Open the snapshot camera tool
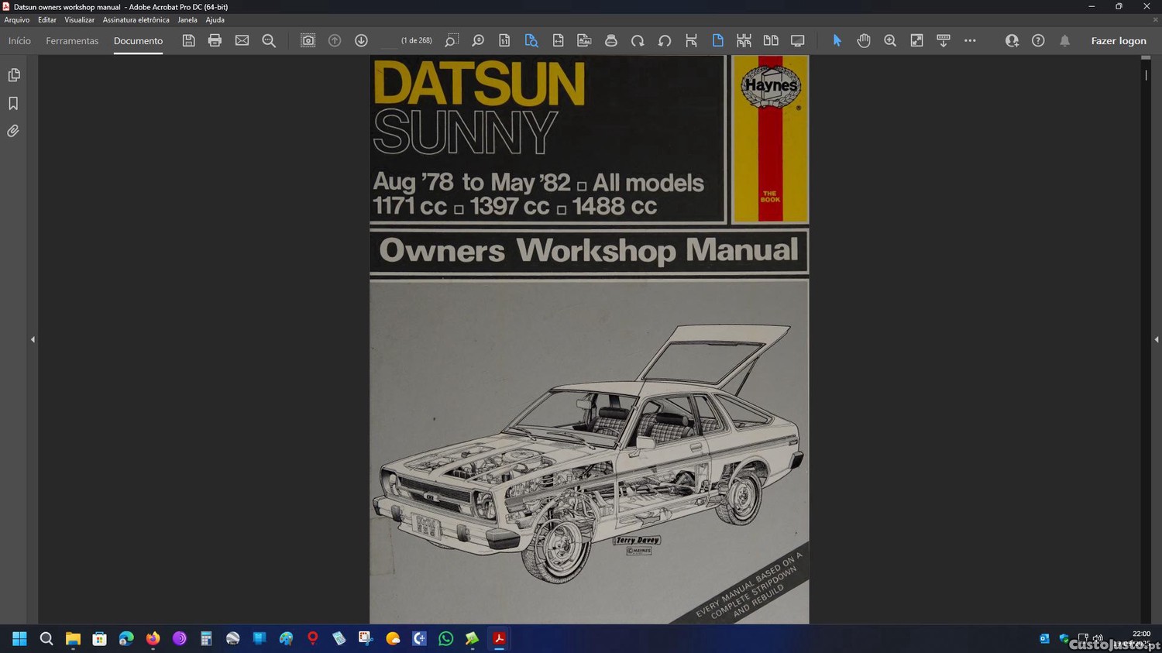This screenshot has width=1162, height=653. point(308,40)
